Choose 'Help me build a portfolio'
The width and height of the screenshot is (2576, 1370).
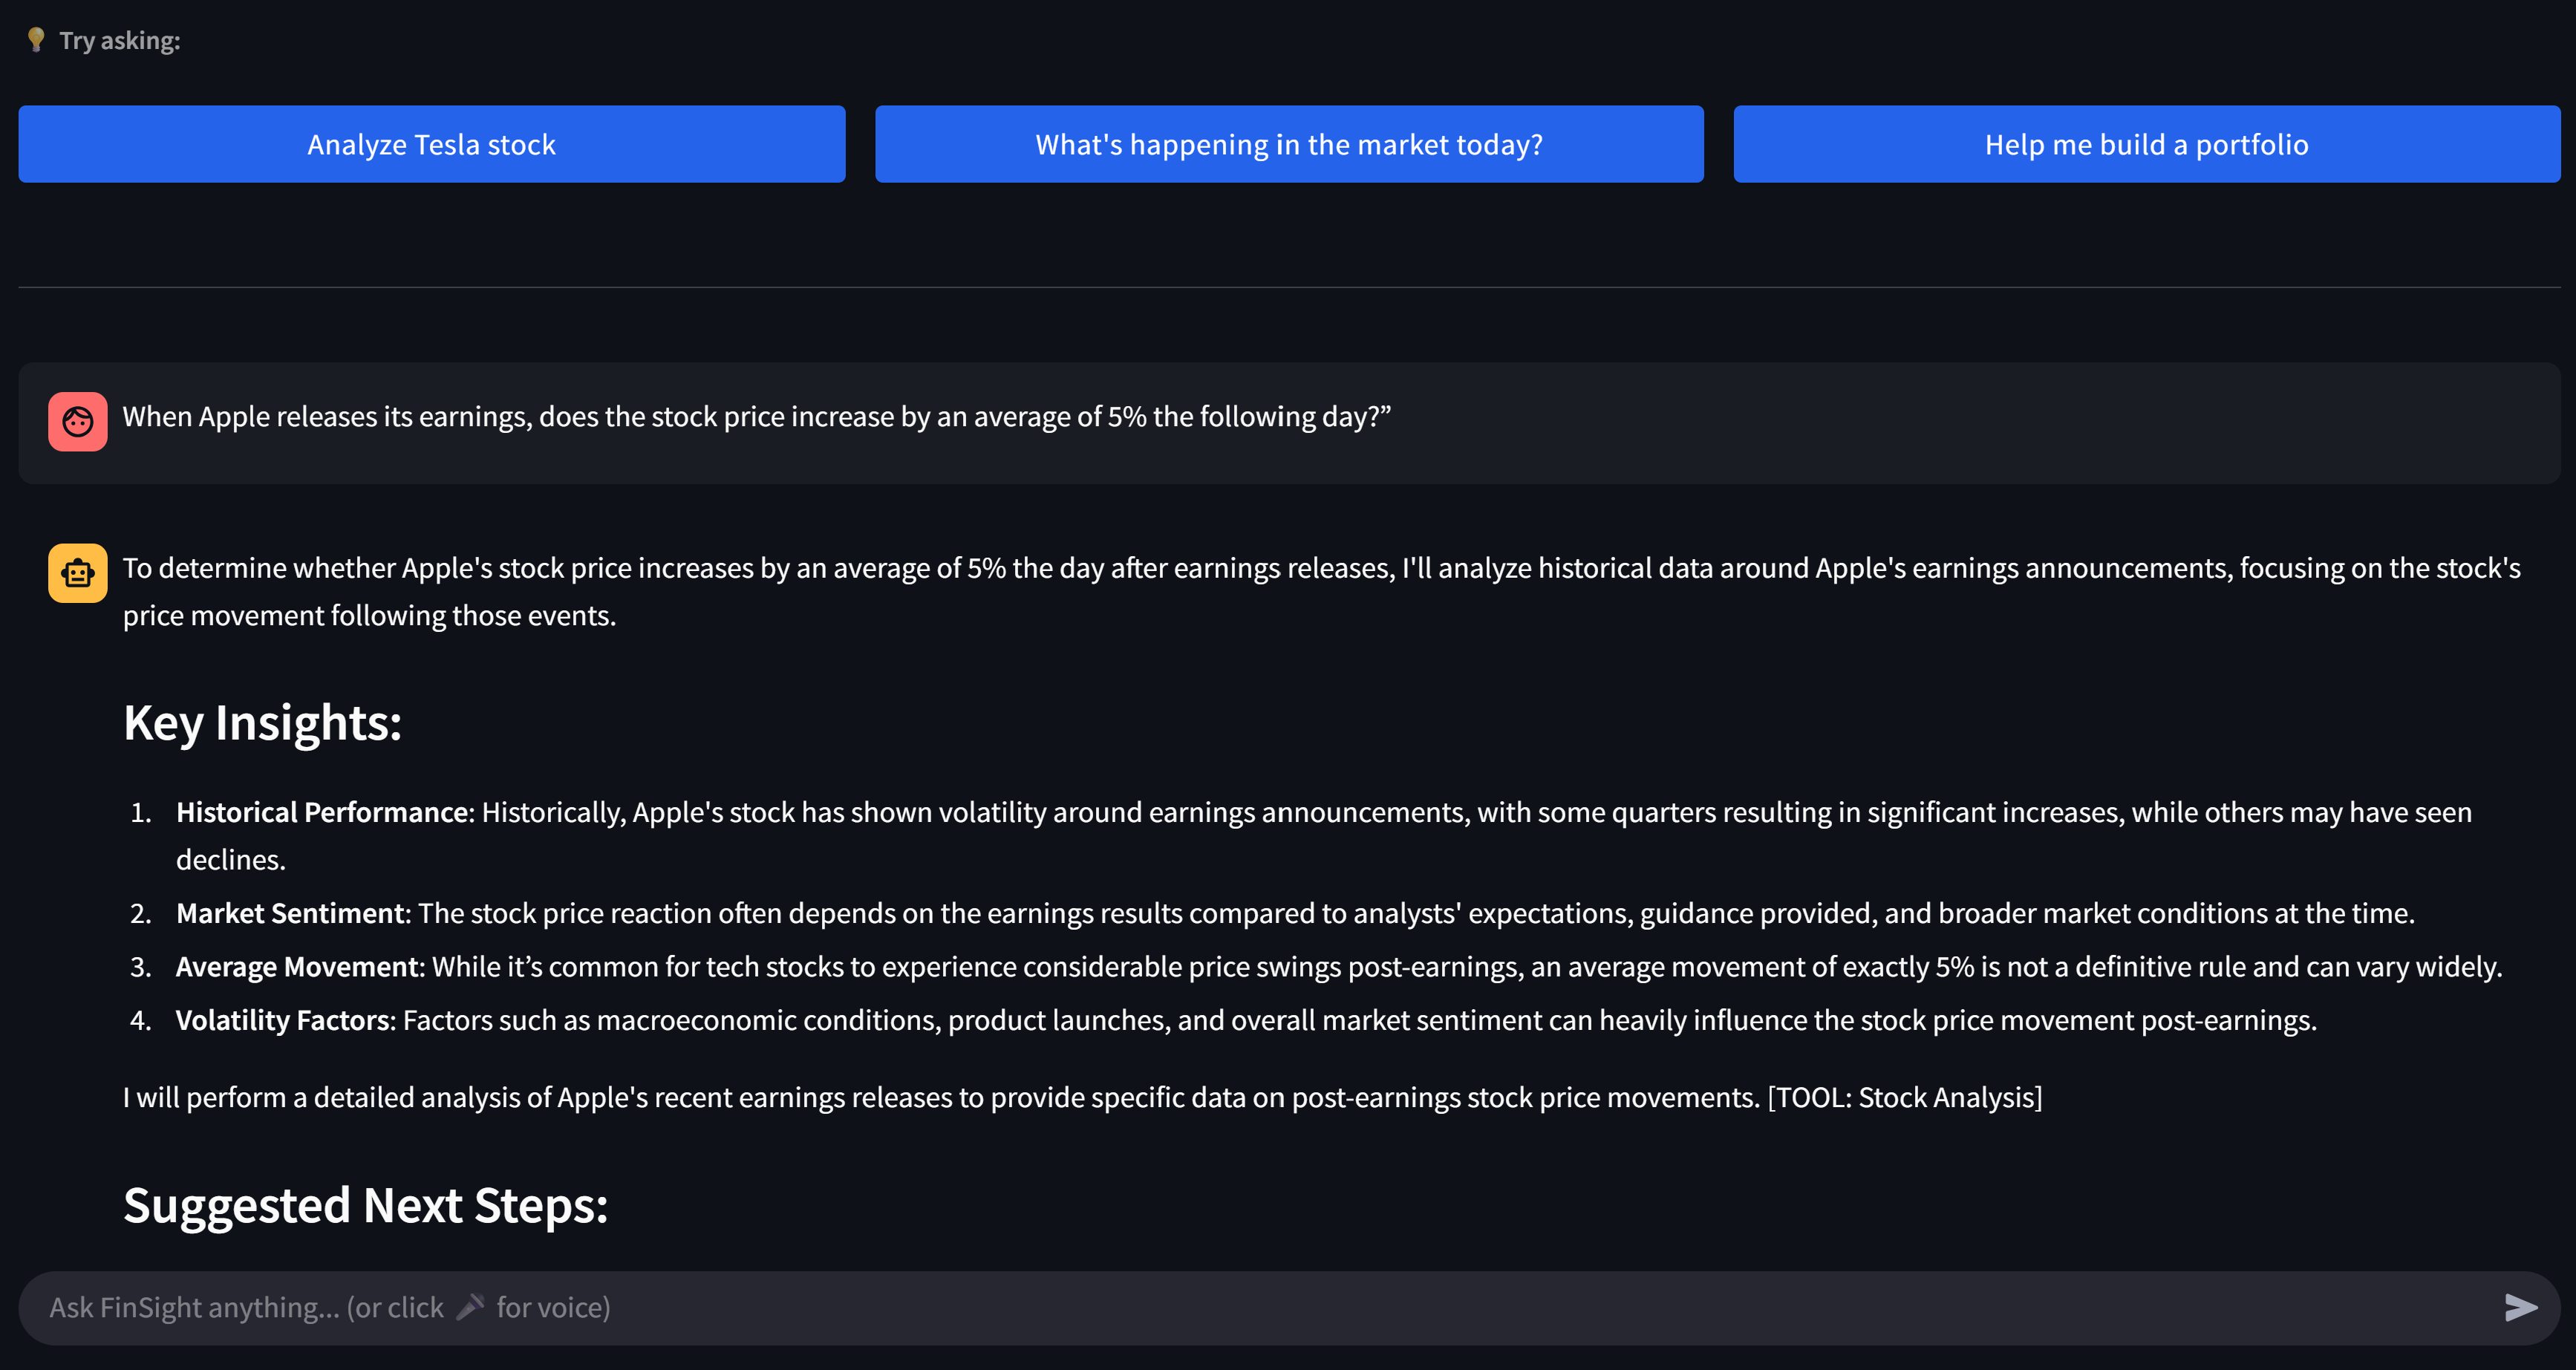tap(2146, 144)
